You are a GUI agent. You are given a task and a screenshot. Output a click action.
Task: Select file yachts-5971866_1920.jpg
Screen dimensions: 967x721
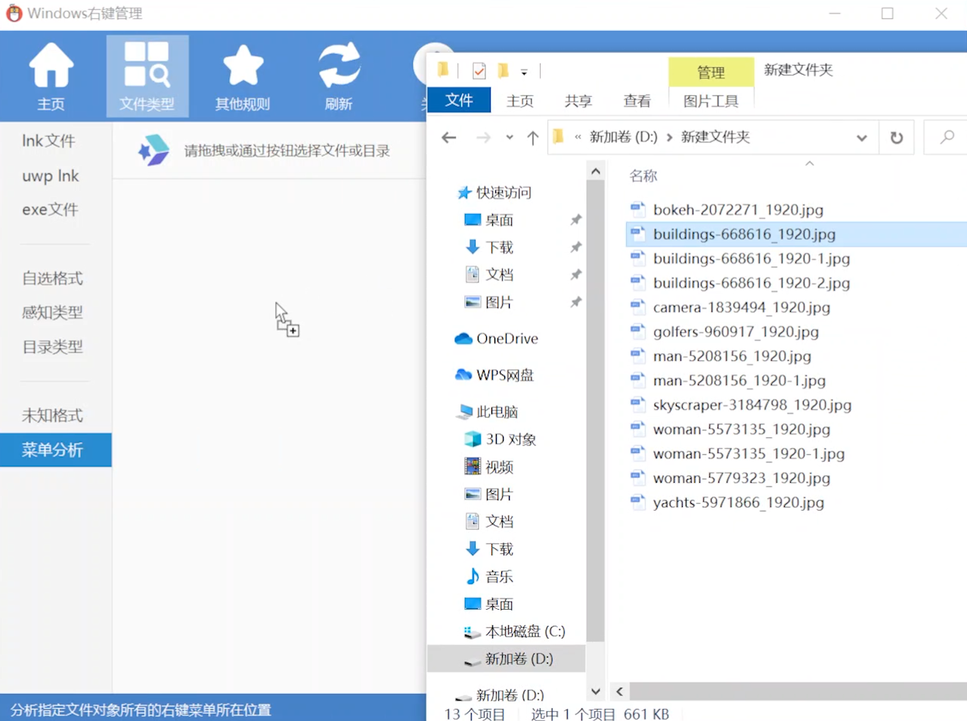tap(739, 502)
